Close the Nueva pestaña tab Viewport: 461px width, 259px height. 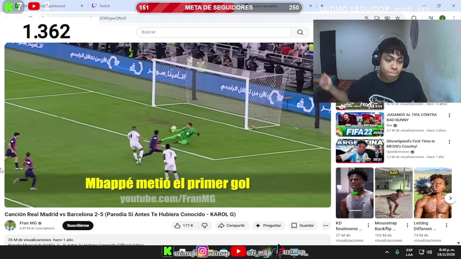click(x=310, y=6)
